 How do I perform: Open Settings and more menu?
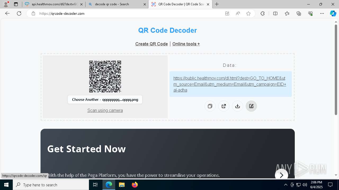(322, 13)
